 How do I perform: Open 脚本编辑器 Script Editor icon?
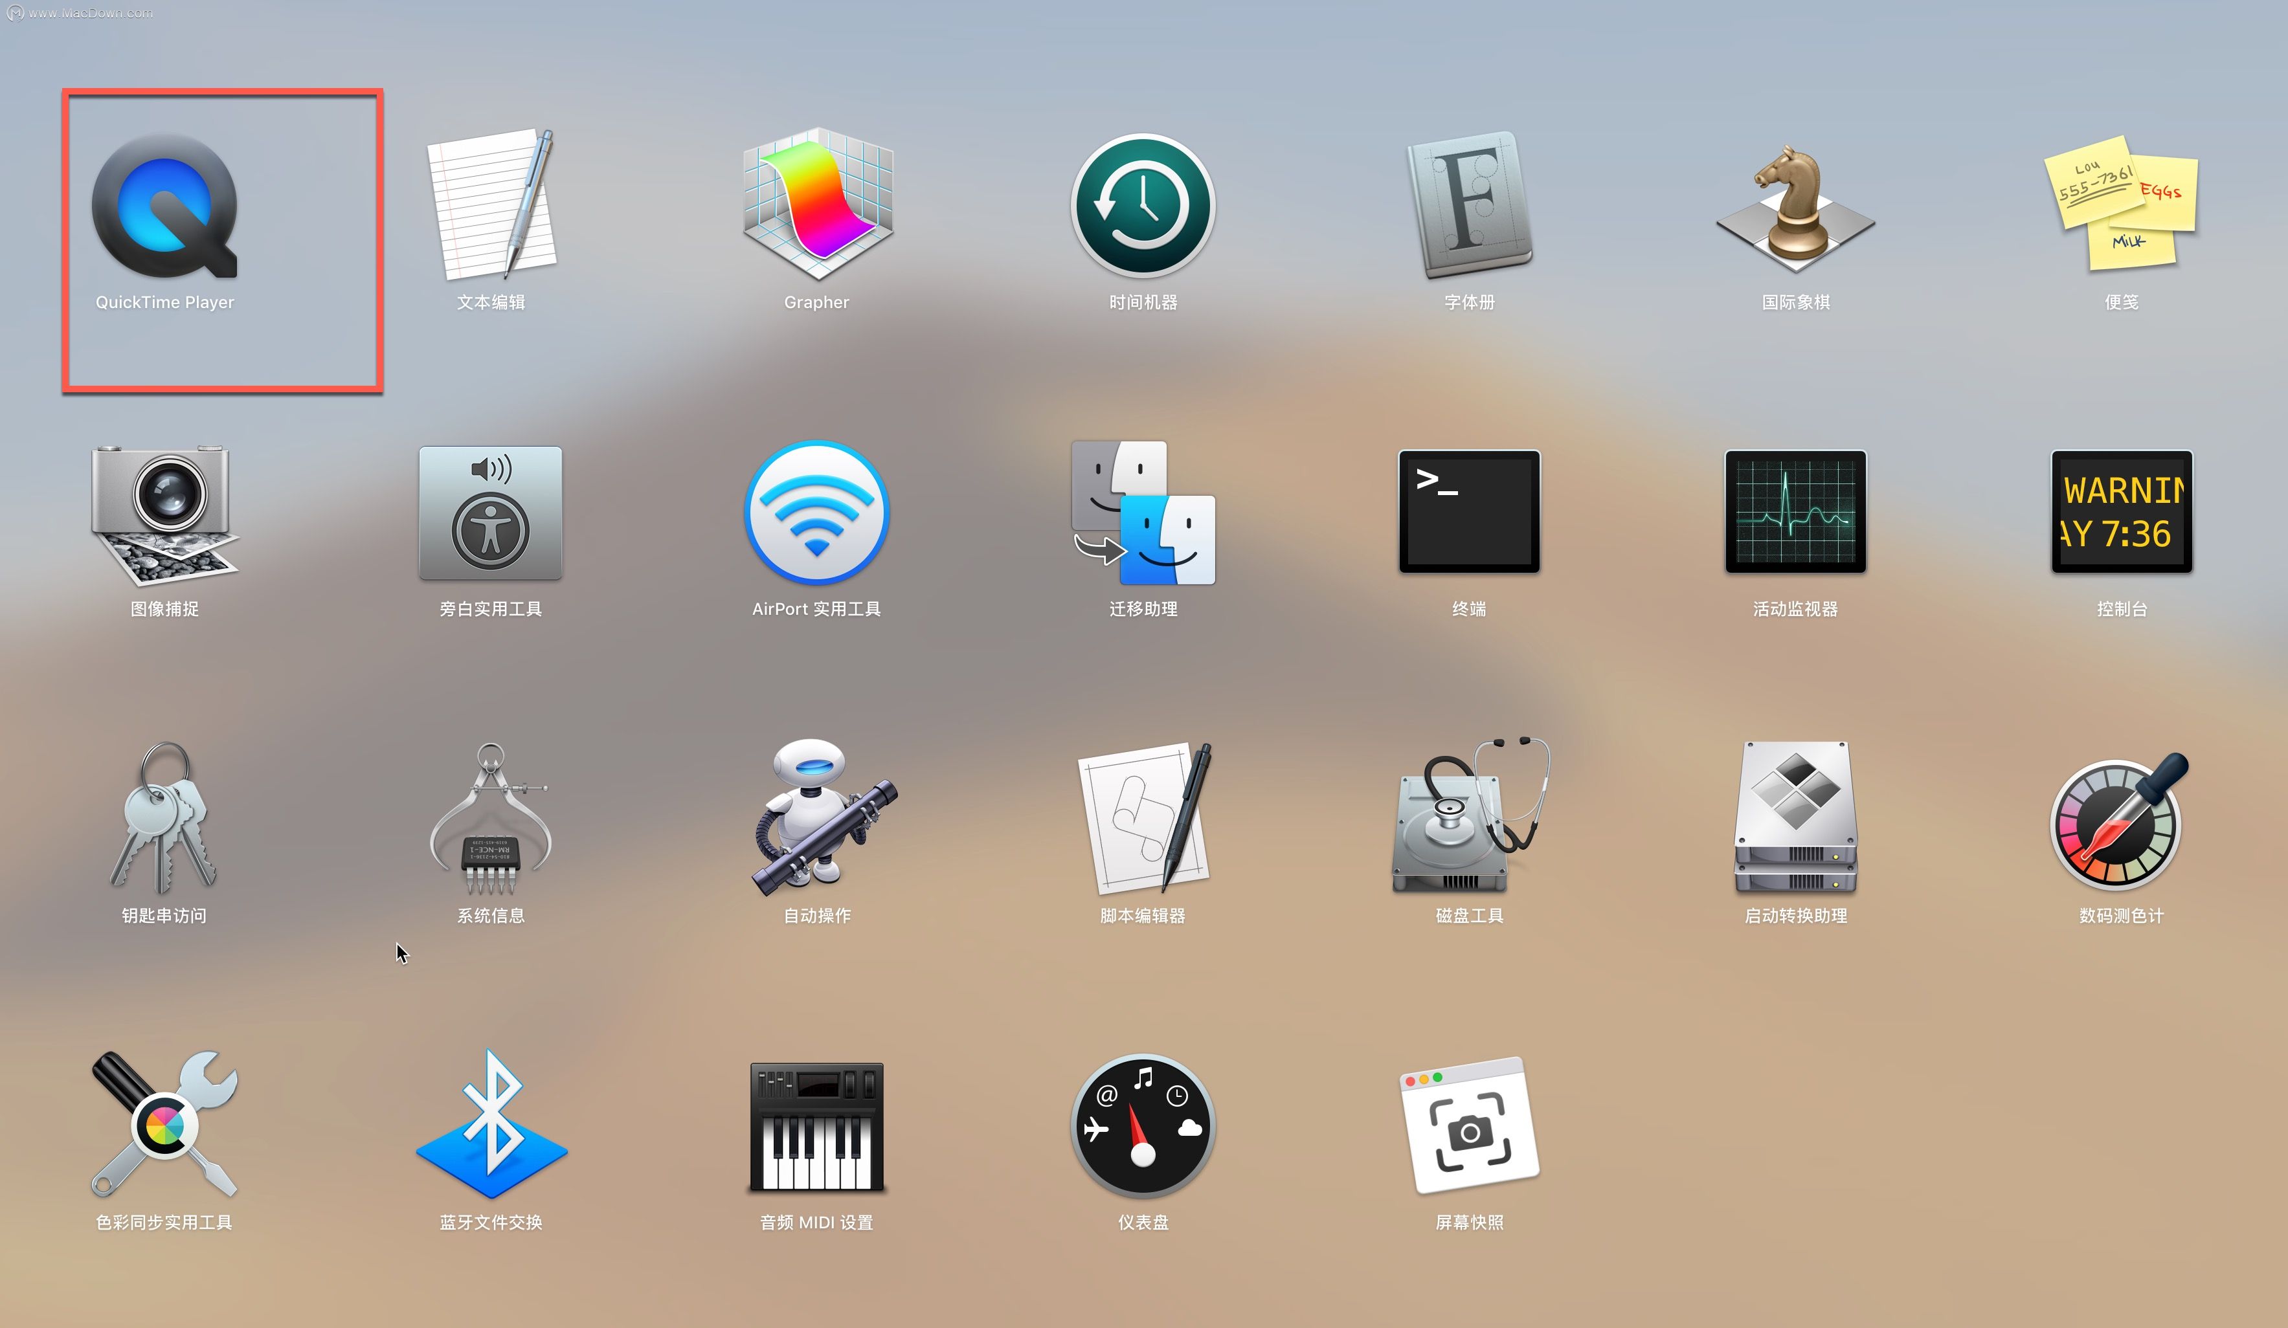click(1145, 818)
